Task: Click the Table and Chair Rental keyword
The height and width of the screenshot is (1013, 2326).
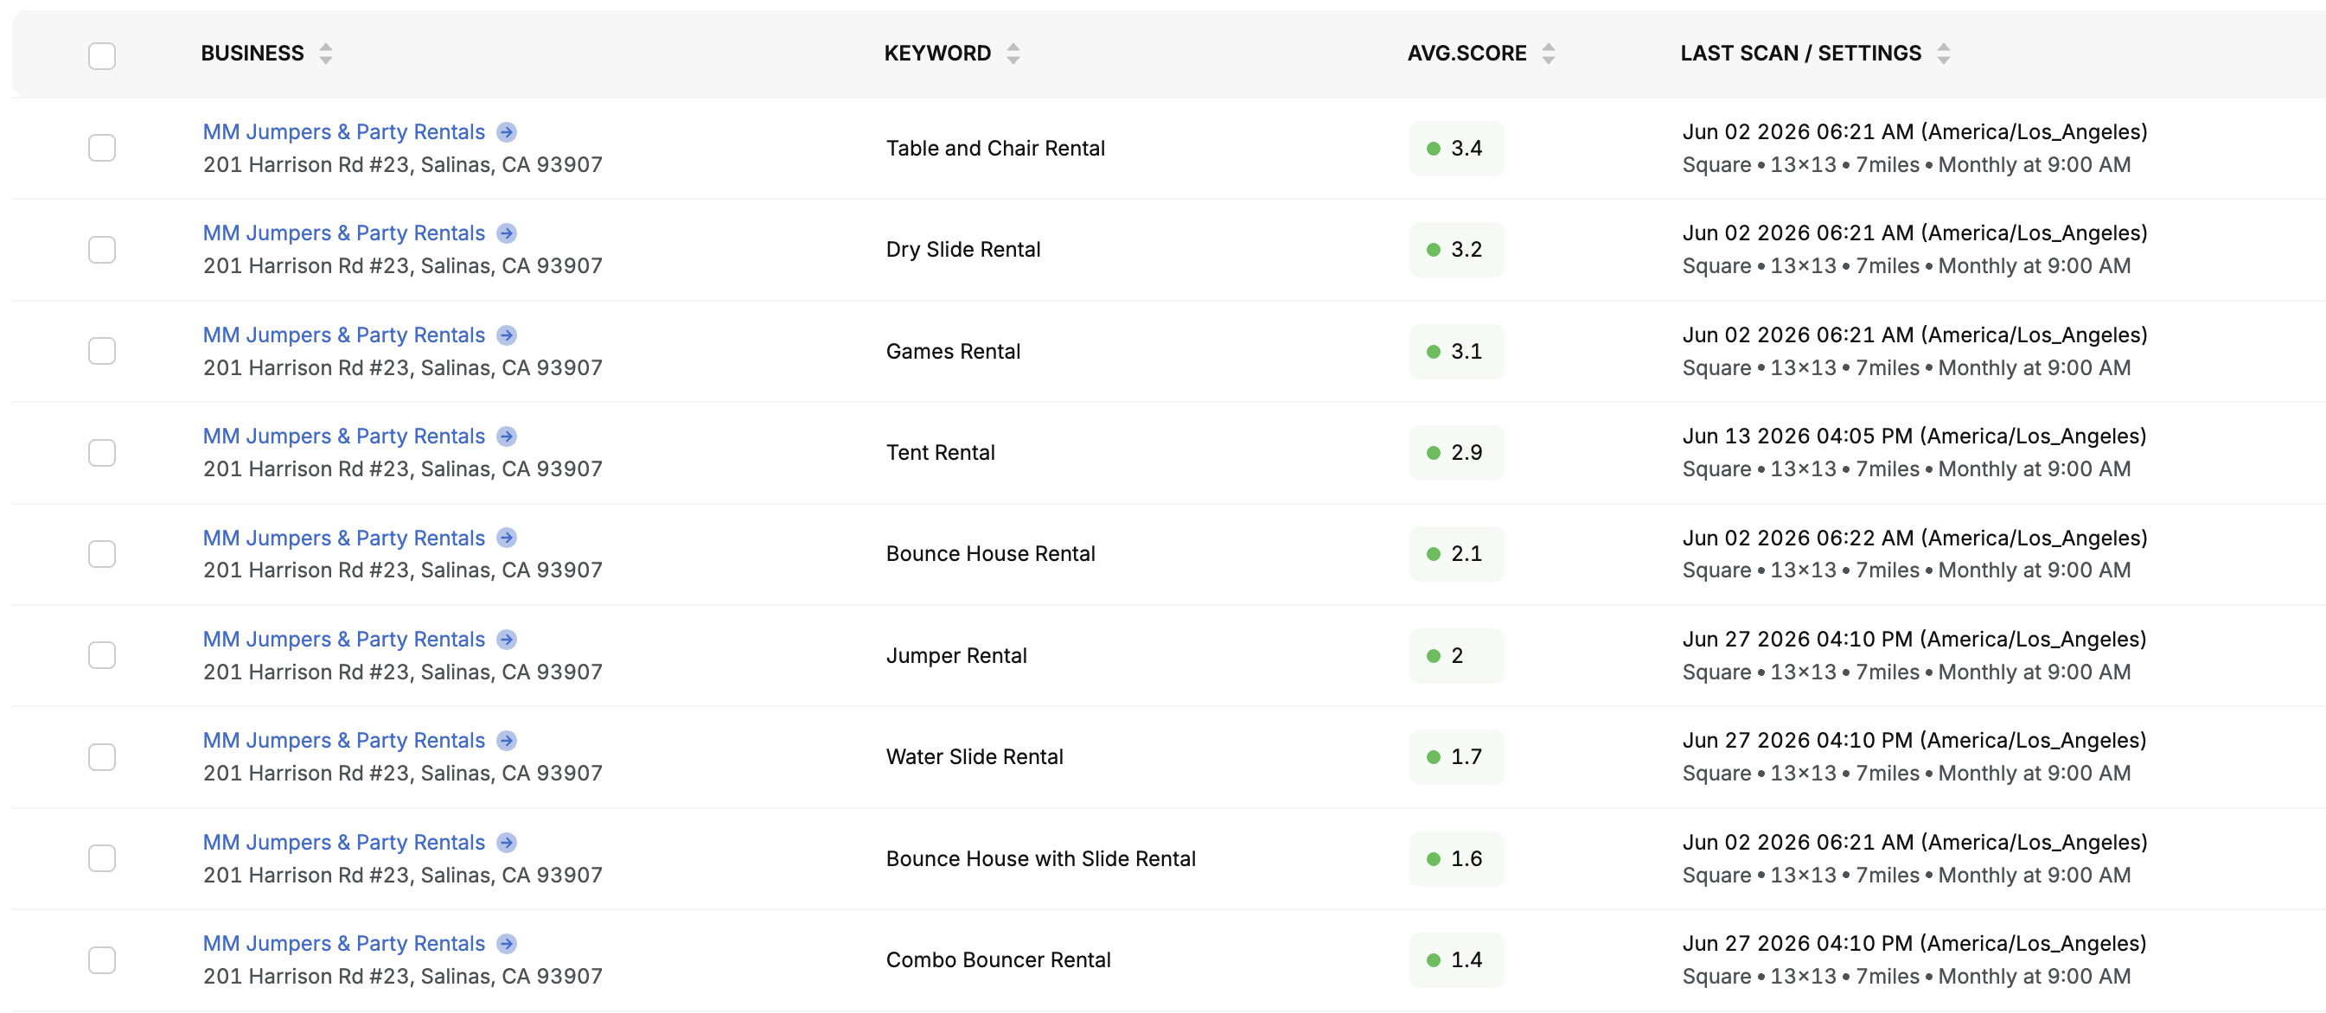Action: click(995, 148)
